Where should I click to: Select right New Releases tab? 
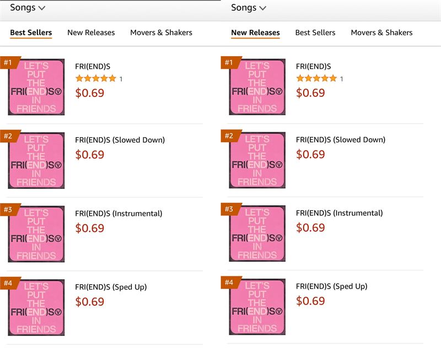(255, 32)
